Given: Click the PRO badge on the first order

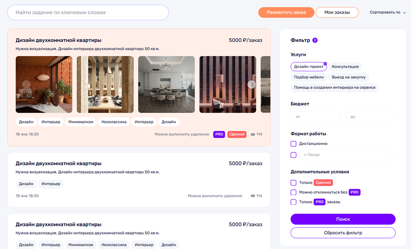Looking at the screenshot, I should coord(219,134).
